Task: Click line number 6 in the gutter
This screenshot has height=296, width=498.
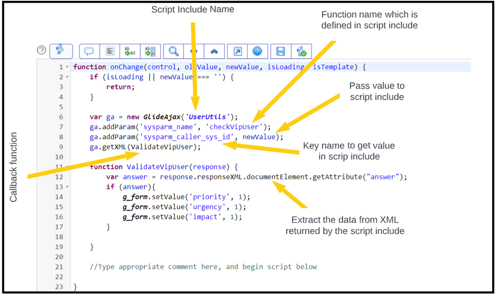Action: click(61, 117)
